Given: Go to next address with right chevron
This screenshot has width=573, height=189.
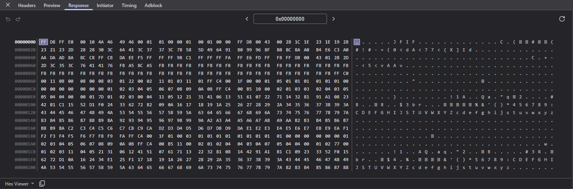Looking at the screenshot, I should [333, 19].
